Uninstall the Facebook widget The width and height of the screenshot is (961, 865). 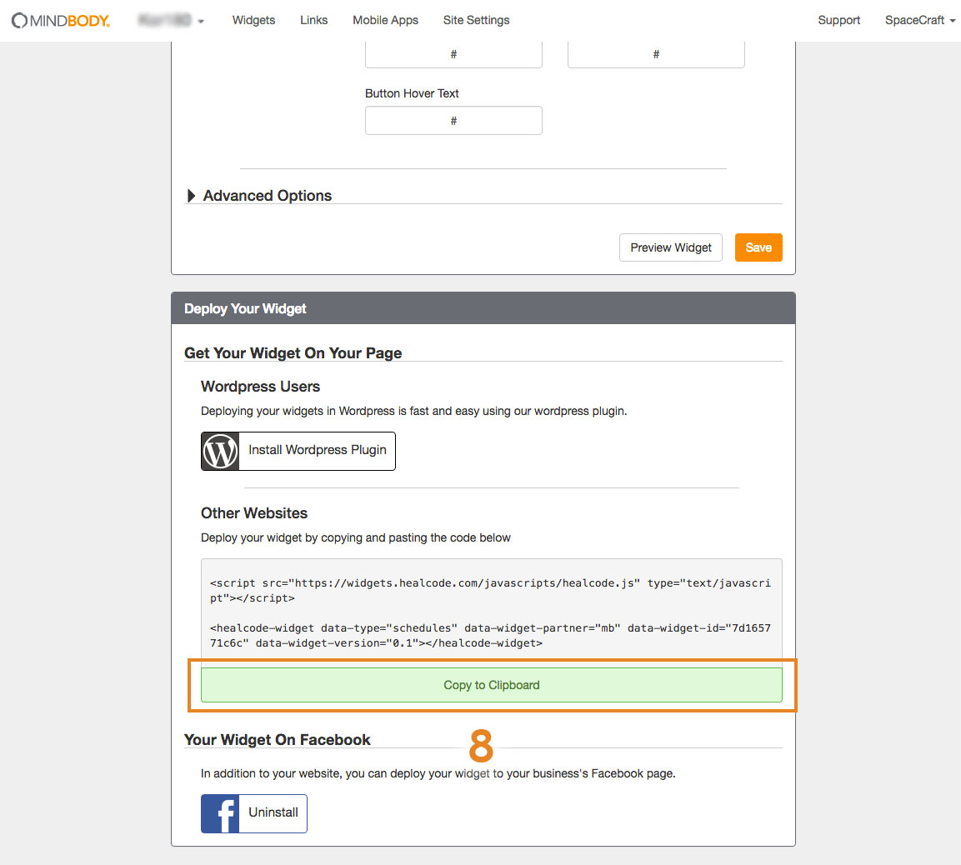tap(253, 813)
